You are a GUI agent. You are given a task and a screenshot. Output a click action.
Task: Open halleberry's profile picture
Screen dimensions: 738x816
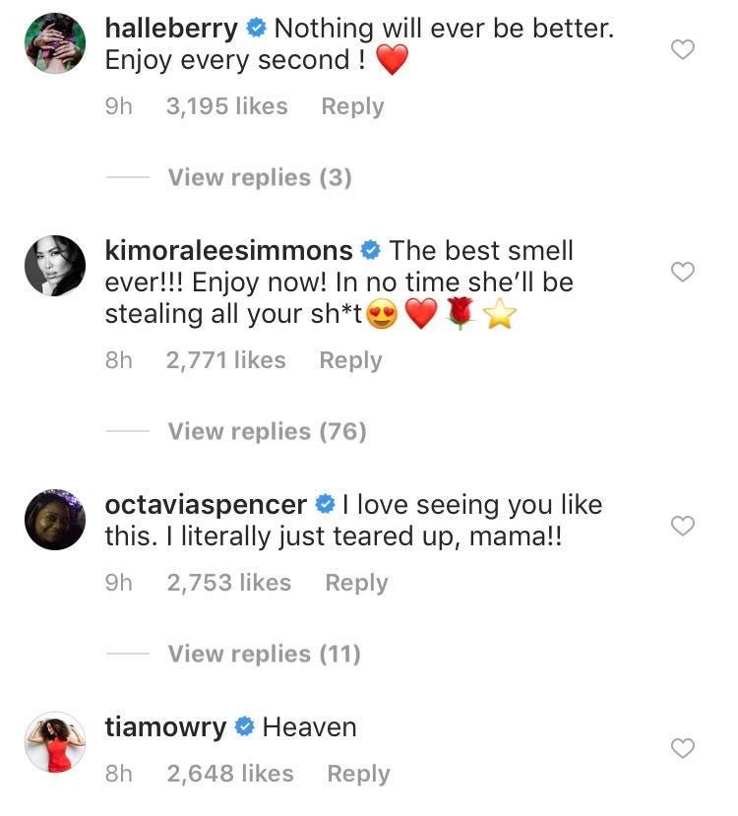coord(55,43)
